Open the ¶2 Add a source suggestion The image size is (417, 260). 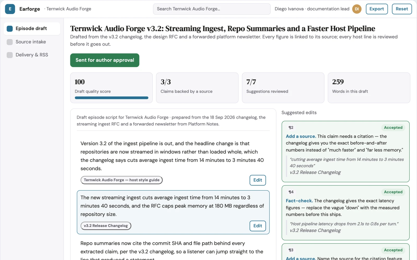[346, 151]
